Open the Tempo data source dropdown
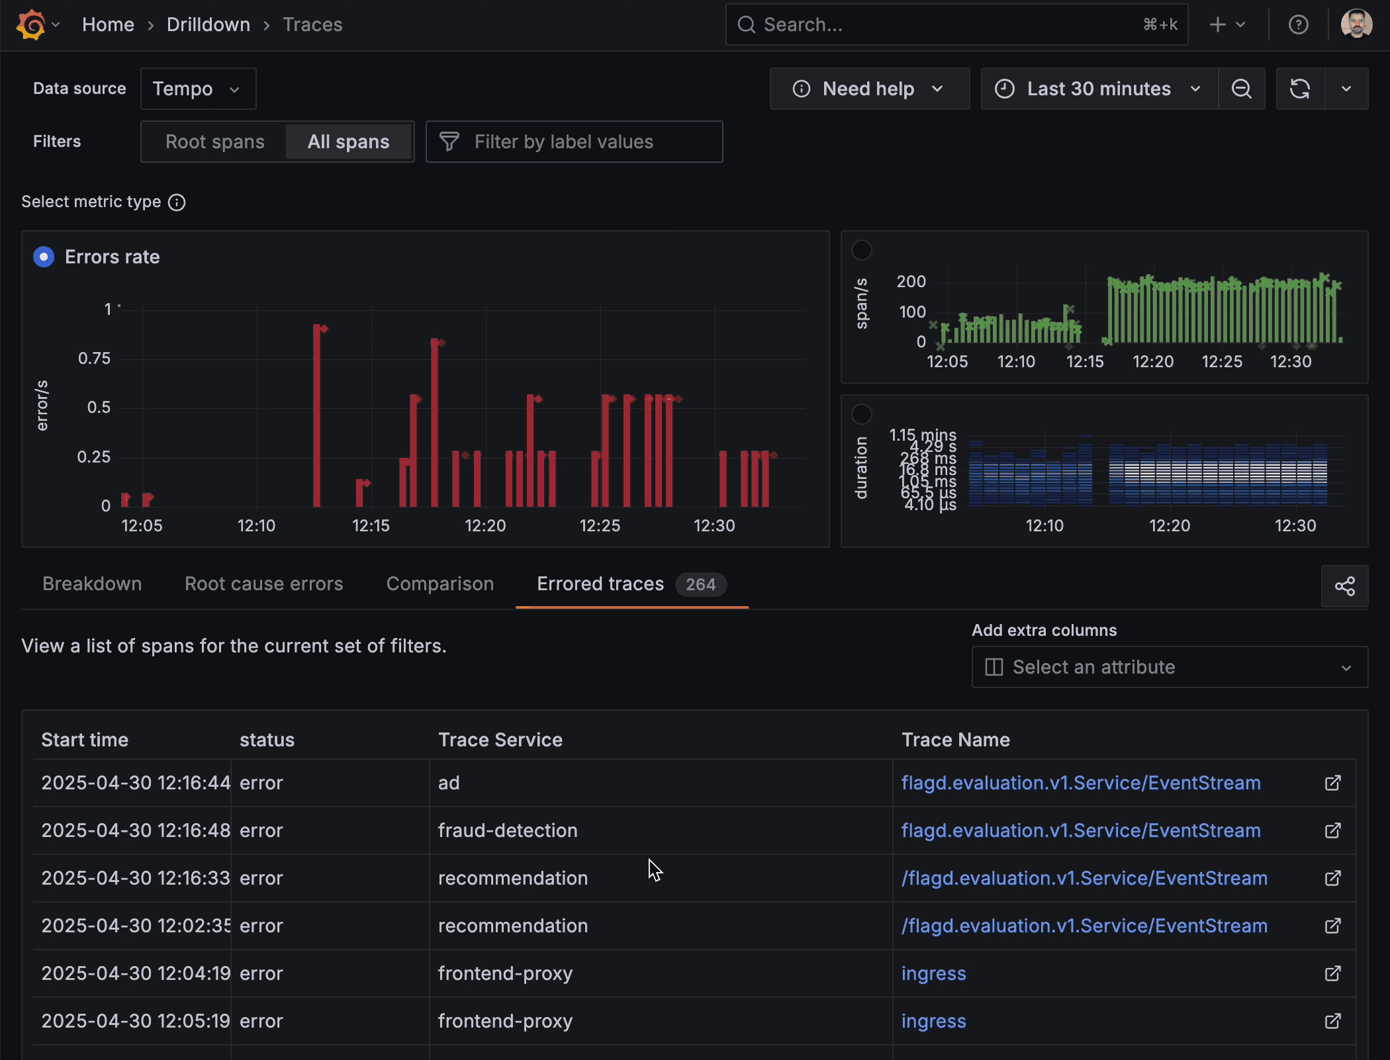Viewport: 1390px width, 1060px height. tap(198, 89)
